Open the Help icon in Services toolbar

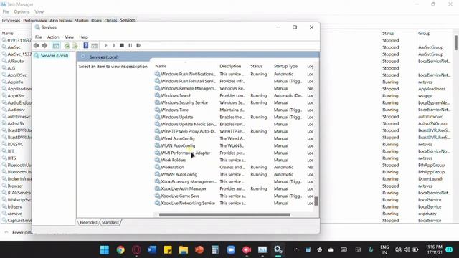click(86, 45)
